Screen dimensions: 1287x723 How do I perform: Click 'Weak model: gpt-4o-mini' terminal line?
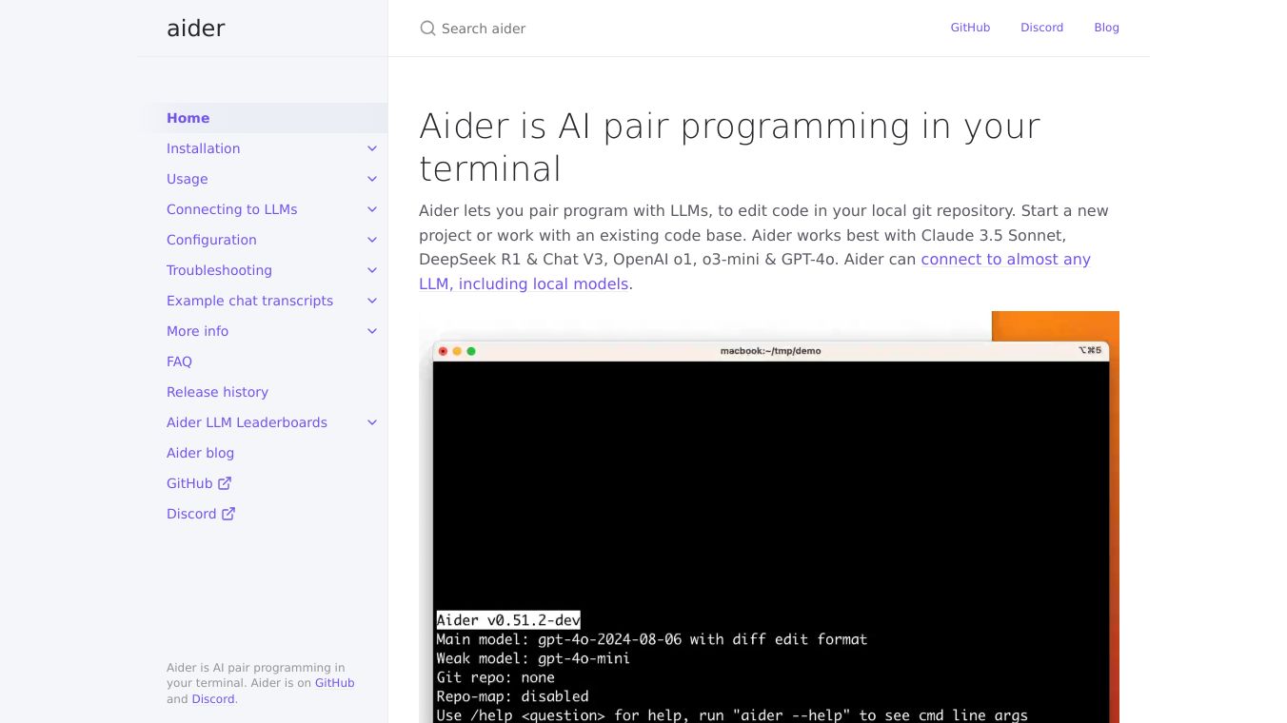coord(533,658)
